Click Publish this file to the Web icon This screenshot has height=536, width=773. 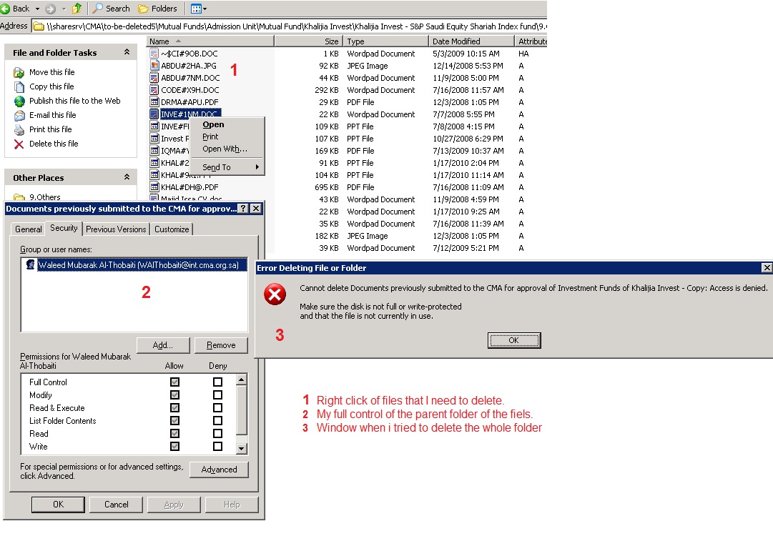point(19,101)
